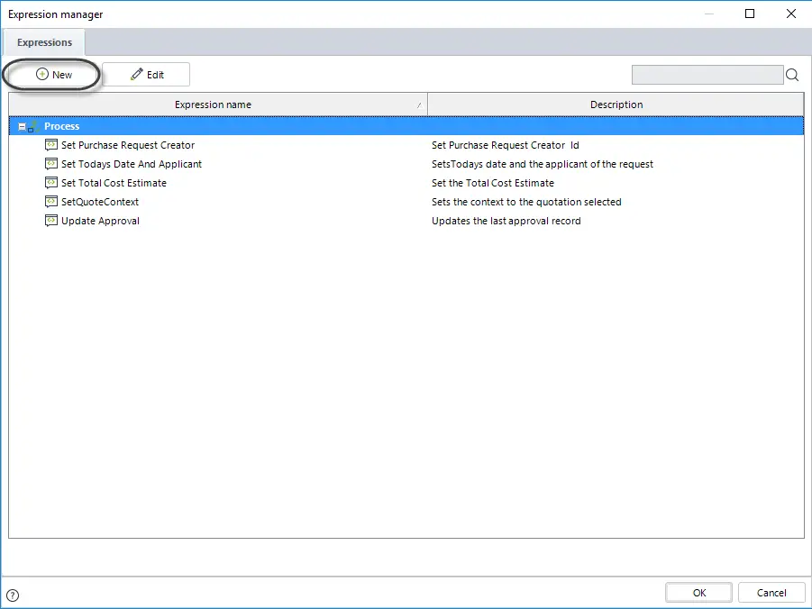Click icon beside Set Total Cost Estimate

50,183
